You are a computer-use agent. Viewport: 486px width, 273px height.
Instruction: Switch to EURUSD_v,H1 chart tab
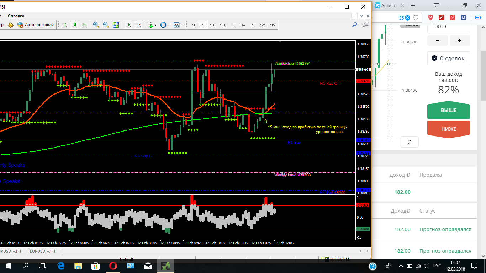pyautogui.click(x=43, y=251)
